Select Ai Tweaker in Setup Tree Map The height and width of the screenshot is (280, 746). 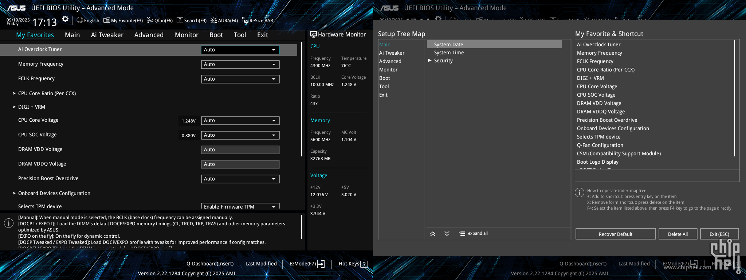(x=392, y=53)
